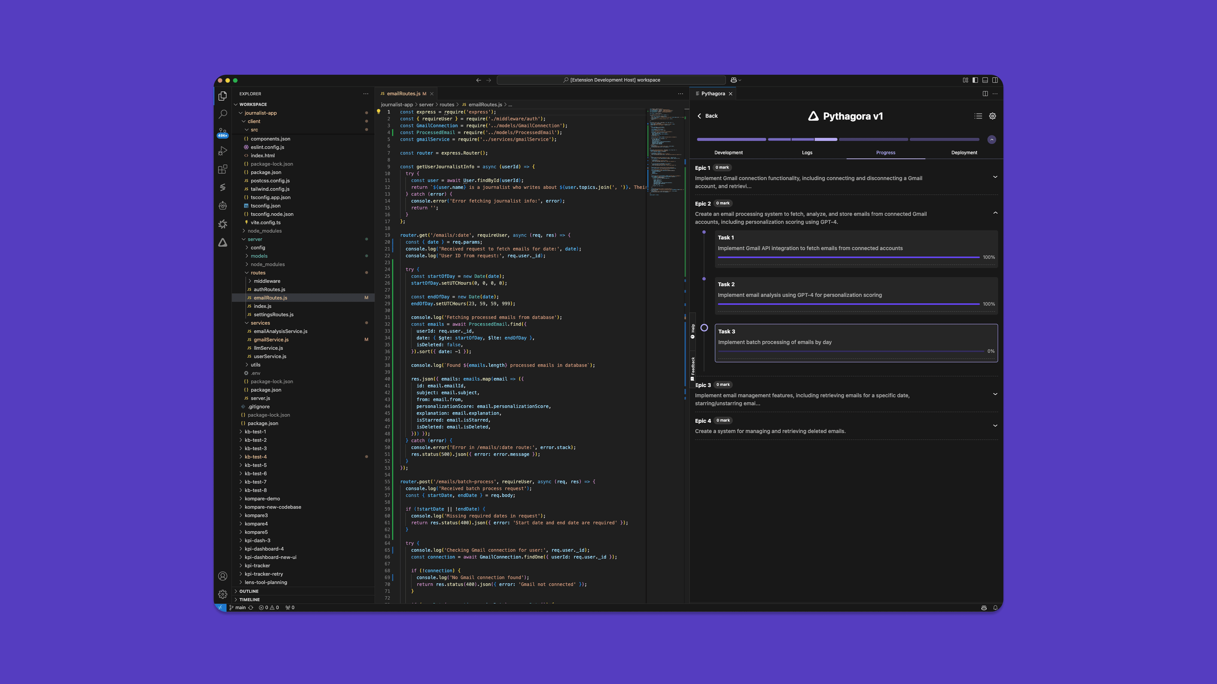Screen dimensions: 1217x684
Task: Close the Pythagora tab
Action: [x=731, y=93]
